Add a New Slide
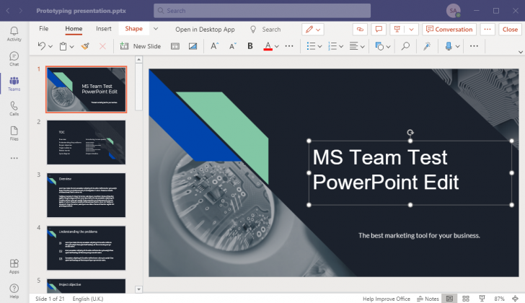 click(x=141, y=46)
